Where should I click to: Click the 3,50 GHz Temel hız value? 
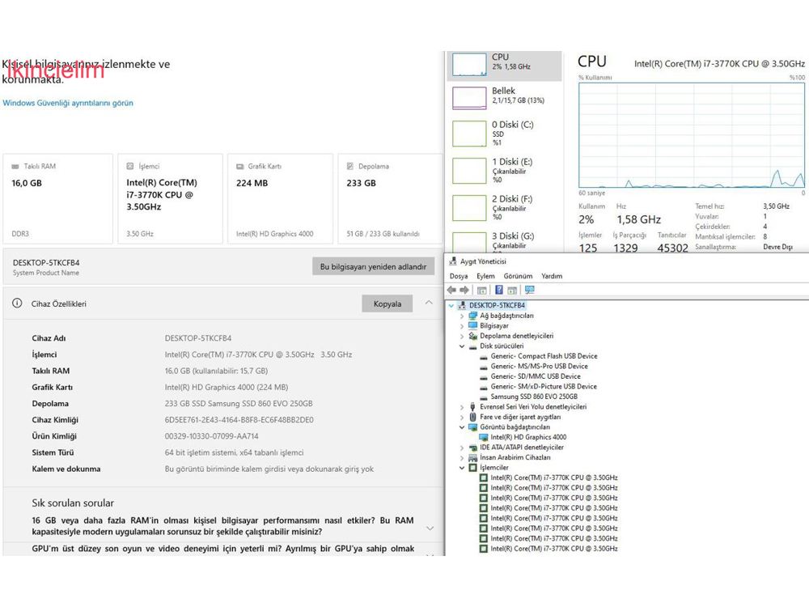click(776, 206)
